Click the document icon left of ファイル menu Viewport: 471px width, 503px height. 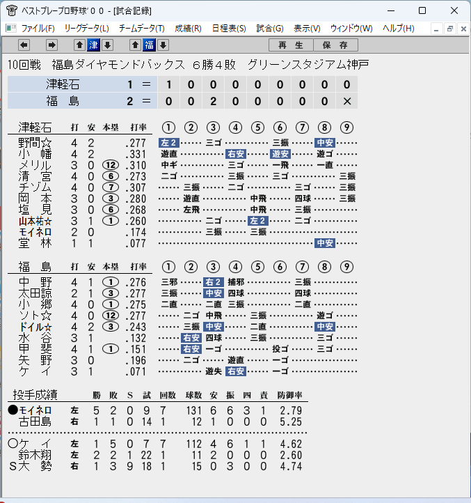pyautogui.click(x=11, y=29)
